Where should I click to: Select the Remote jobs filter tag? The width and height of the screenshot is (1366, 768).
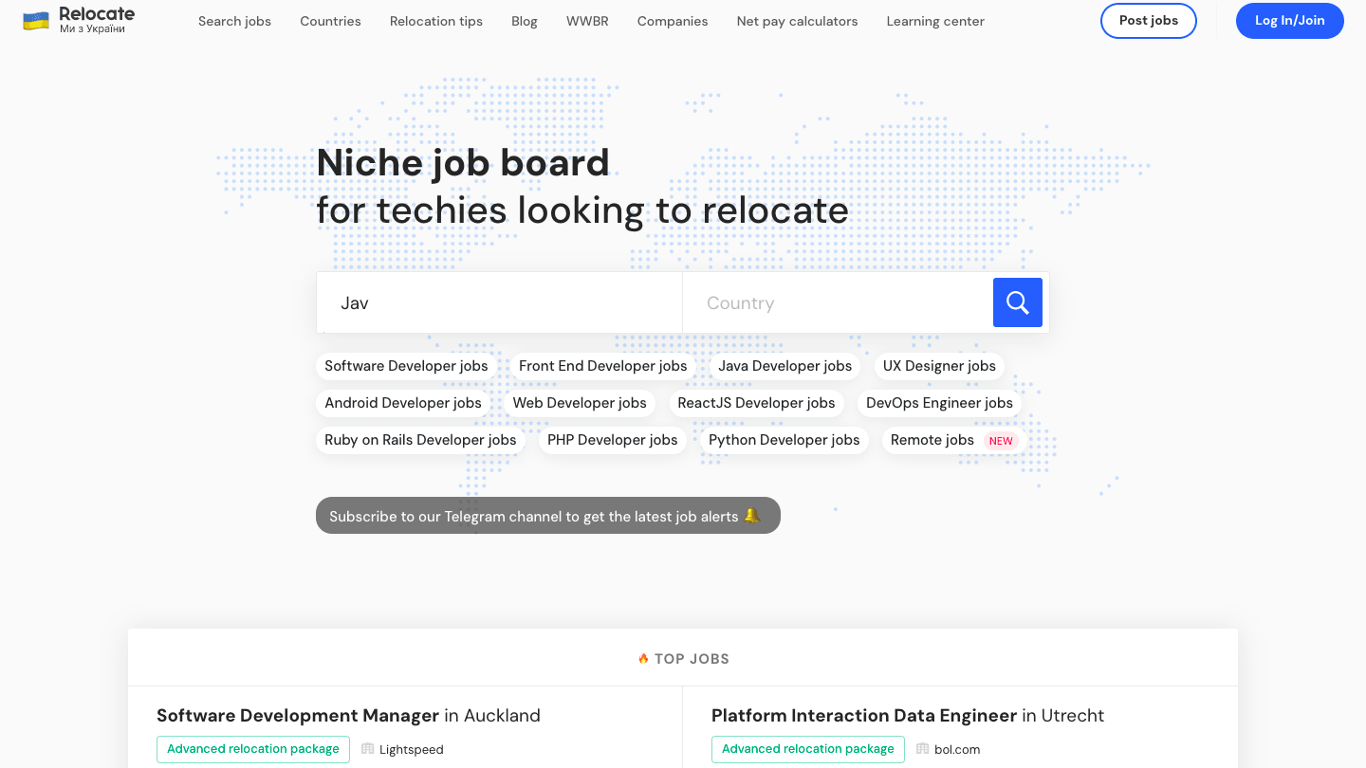tap(932, 440)
